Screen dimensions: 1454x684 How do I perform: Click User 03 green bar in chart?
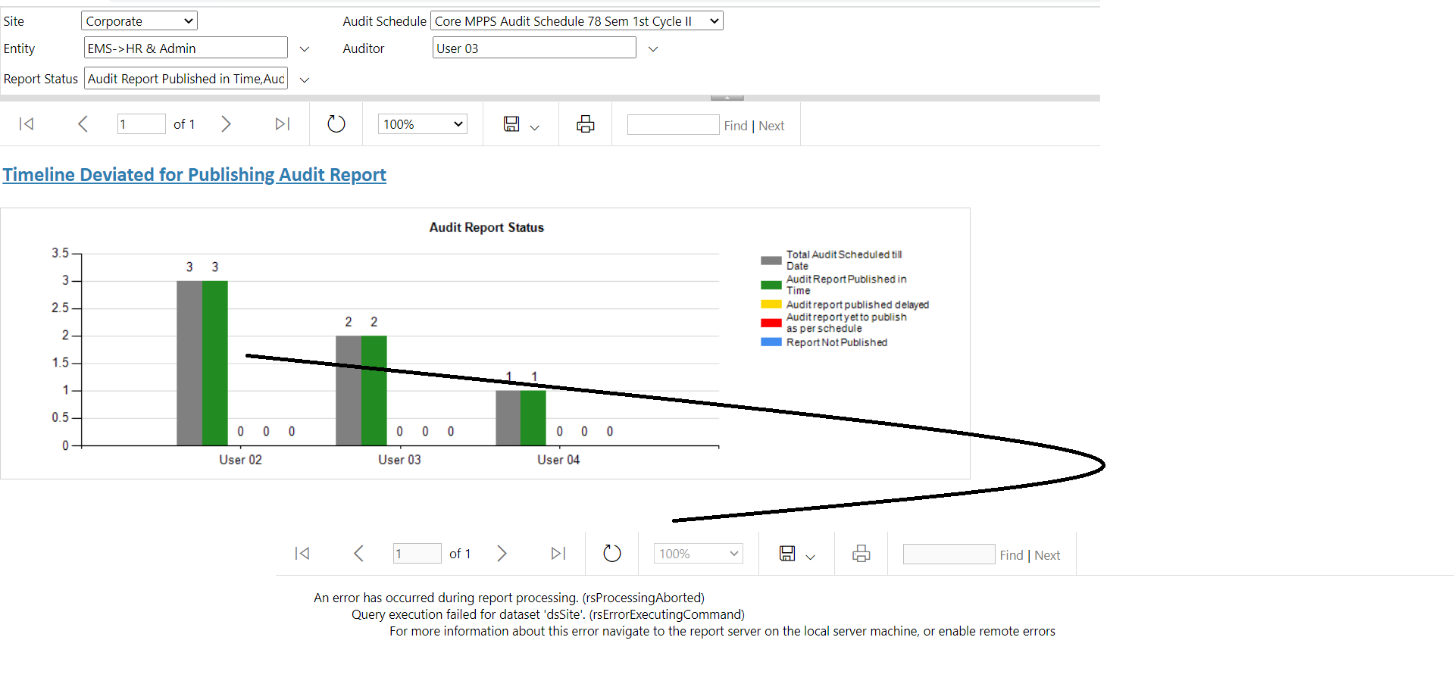coord(374,391)
